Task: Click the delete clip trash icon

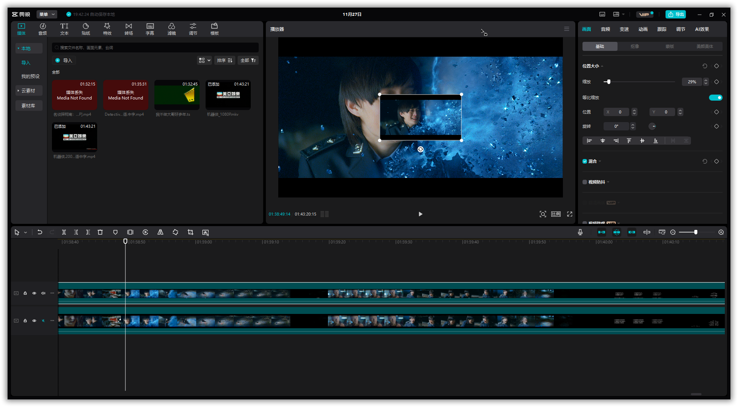Action: 100,232
